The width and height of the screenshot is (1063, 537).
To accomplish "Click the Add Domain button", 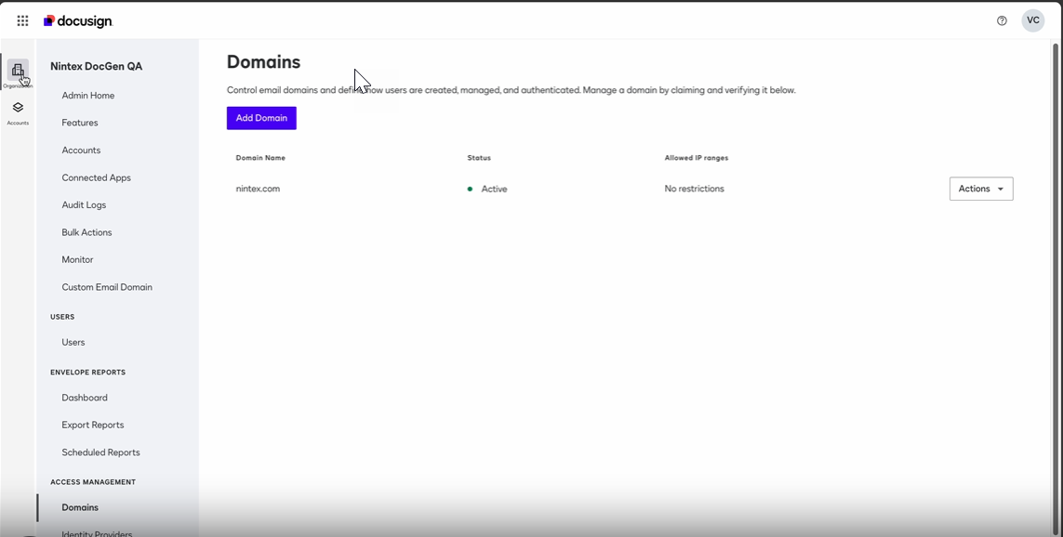I will tap(261, 118).
